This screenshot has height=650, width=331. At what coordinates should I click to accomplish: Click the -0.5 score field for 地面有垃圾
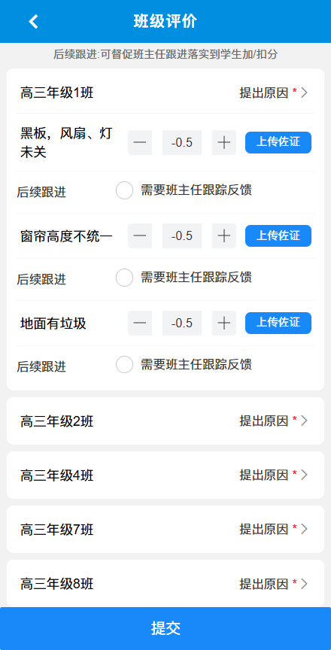(182, 323)
